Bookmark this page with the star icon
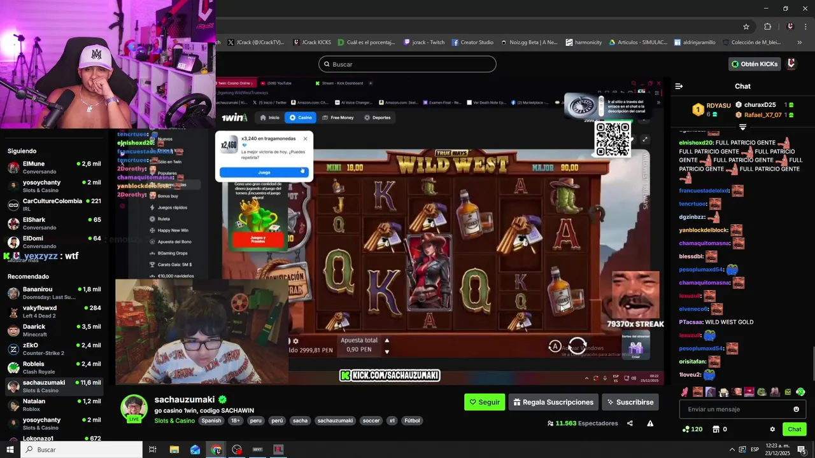This screenshot has height=458, width=815. click(746, 27)
